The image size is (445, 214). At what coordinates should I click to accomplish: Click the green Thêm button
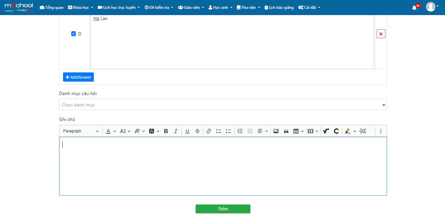point(223,209)
